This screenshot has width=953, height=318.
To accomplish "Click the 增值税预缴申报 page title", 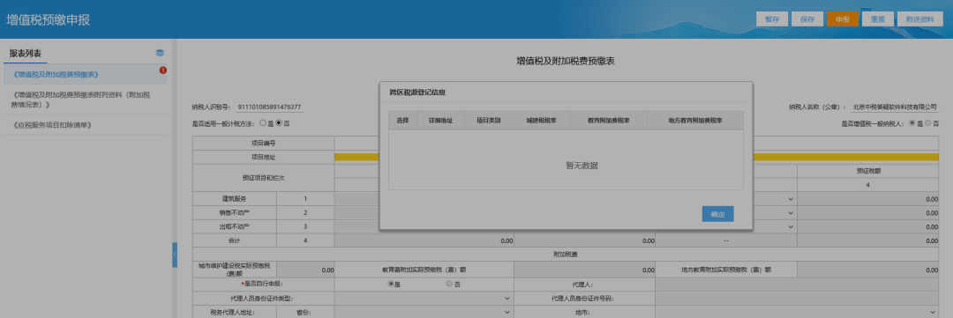I will tap(49, 20).
